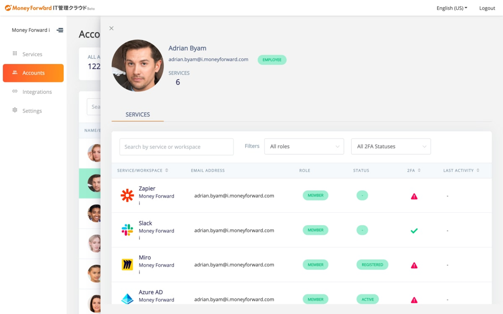Click the Zapier service logo icon
The height and width of the screenshot is (314, 503).
(x=127, y=195)
